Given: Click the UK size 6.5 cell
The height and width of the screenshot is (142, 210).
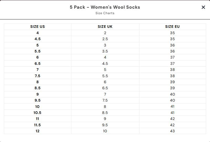Looking at the screenshot, I should click(x=105, y=88).
